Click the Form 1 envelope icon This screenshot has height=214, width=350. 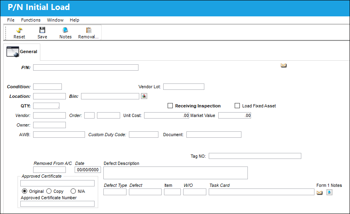319,192
